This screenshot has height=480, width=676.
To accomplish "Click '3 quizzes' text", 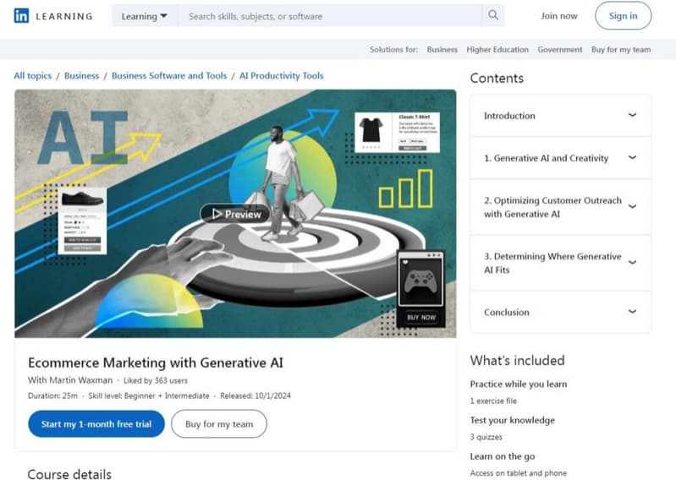I will click(x=486, y=437).
